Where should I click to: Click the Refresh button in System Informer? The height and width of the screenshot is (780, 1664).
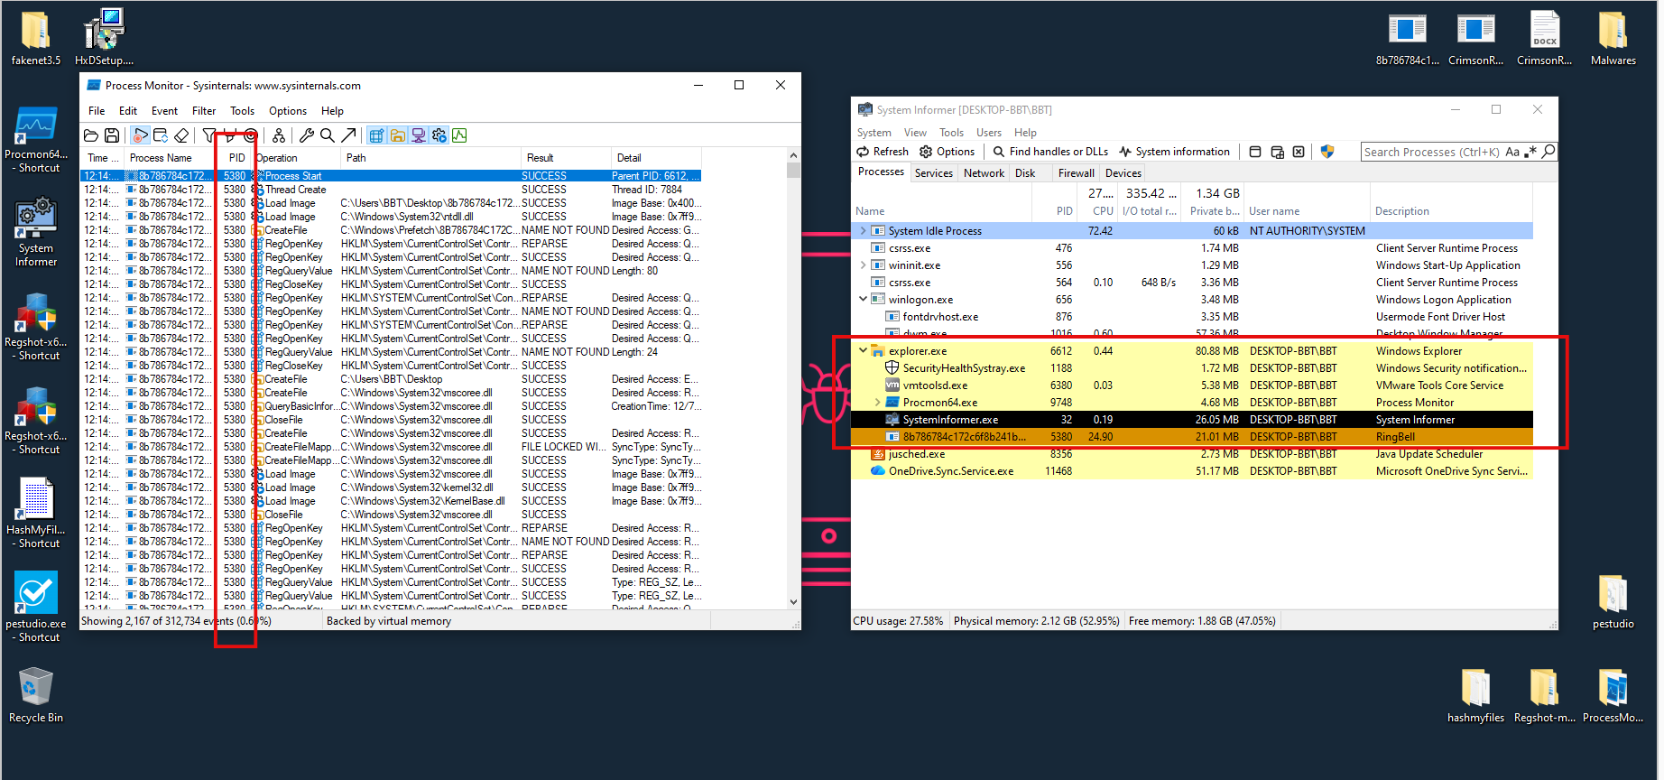coord(883,152)
